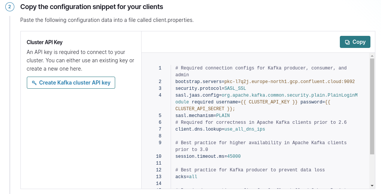Create a Kafka cluster API key
Screen dimensions: 381x194
(x=71, y=83)
